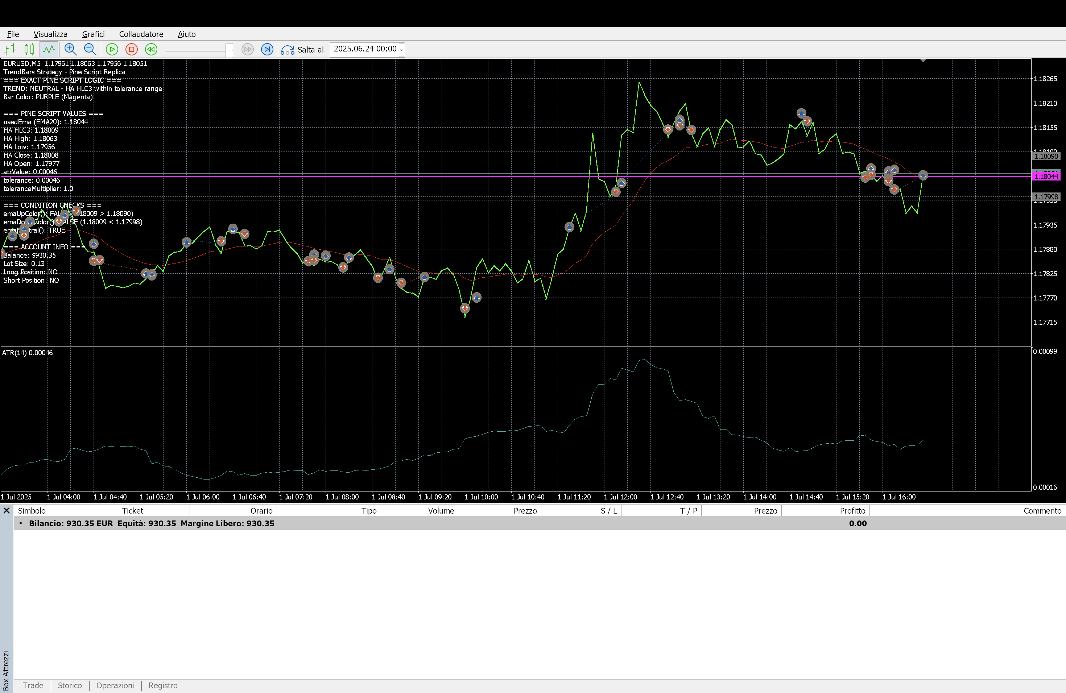Stop the test with red button
Screen dimensions: 1066x693
click(x=132, y=49)
